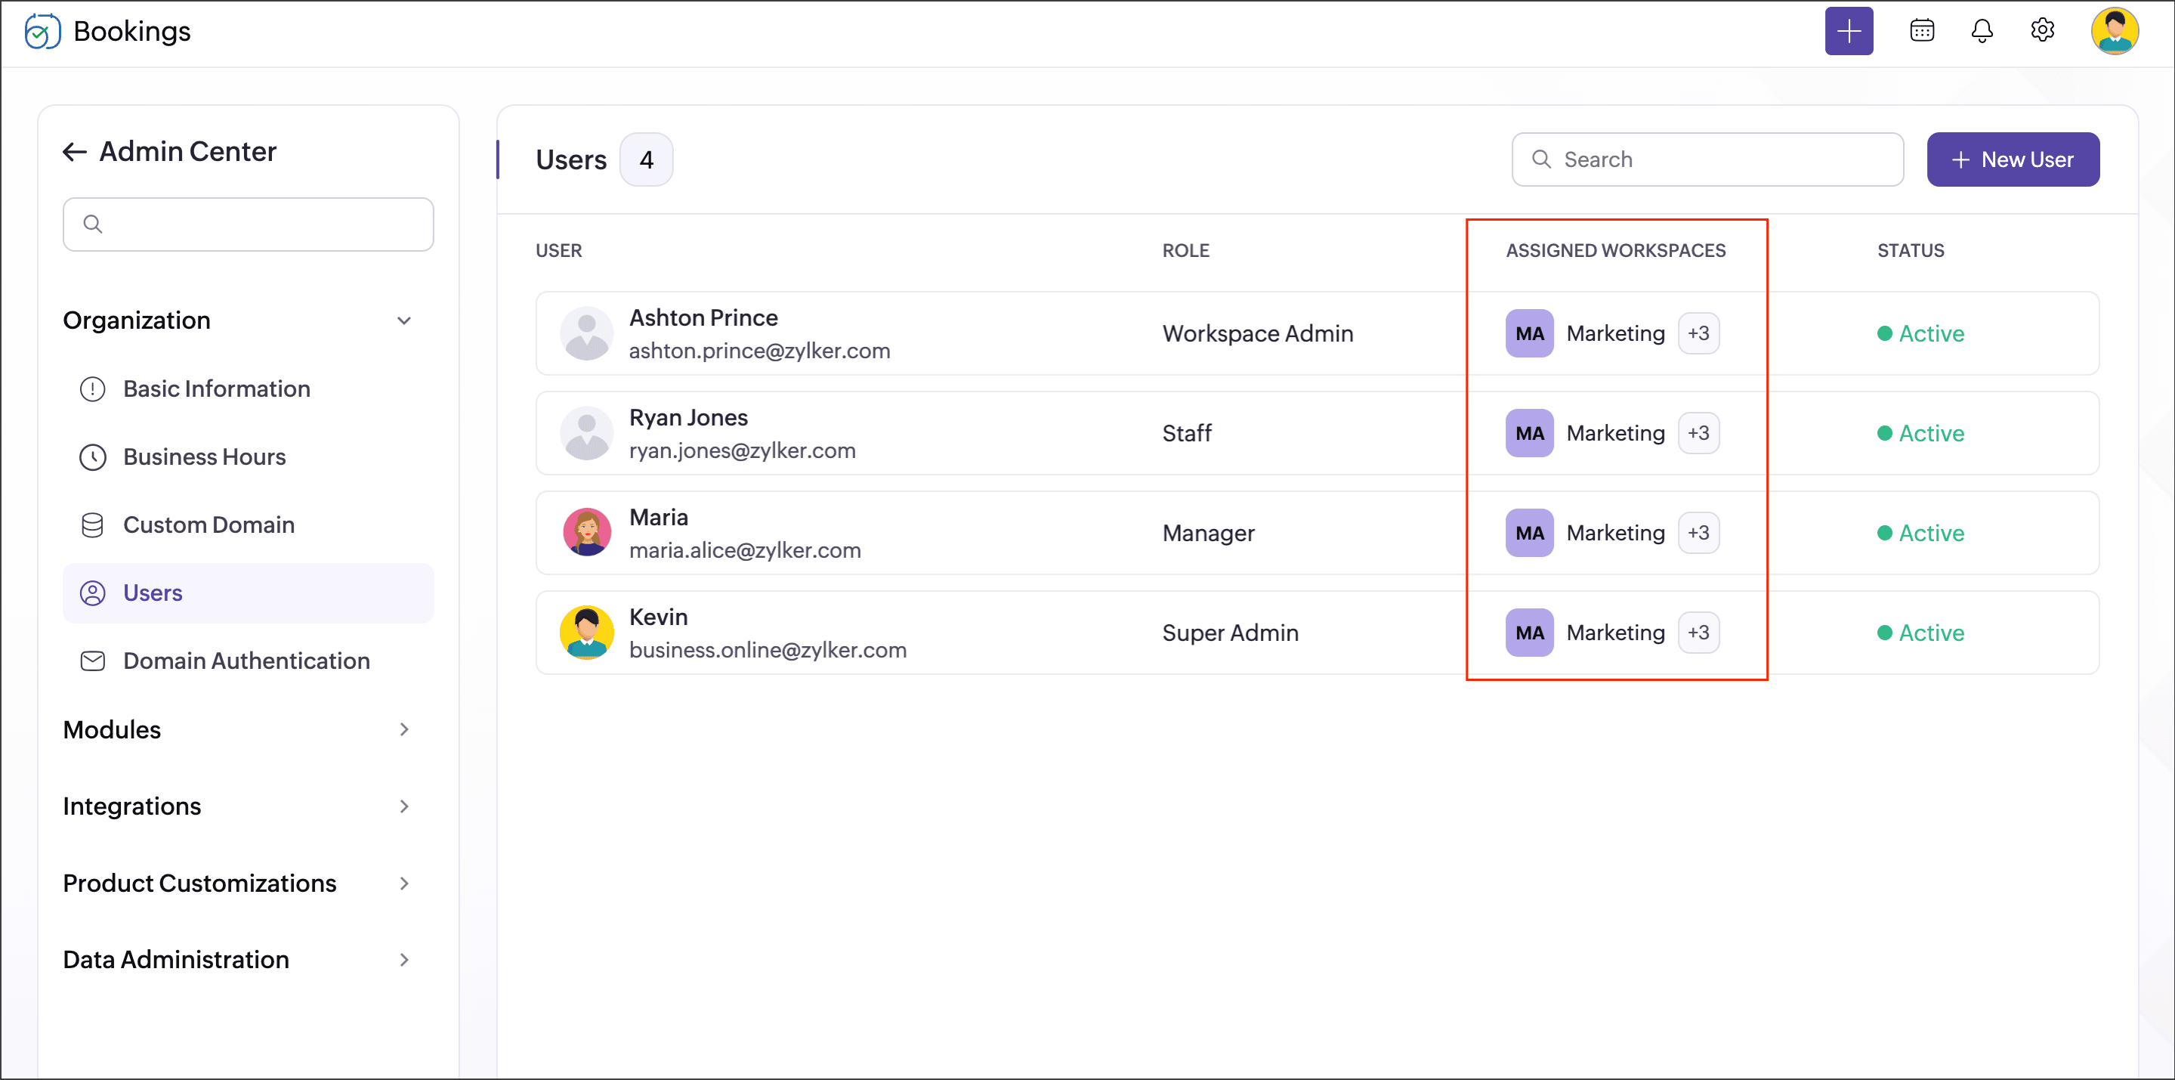Image resolution: width=2175 pixels, height=1080 pixels.
Task: Expand the Integrations section
Action: tap(403, 806)
